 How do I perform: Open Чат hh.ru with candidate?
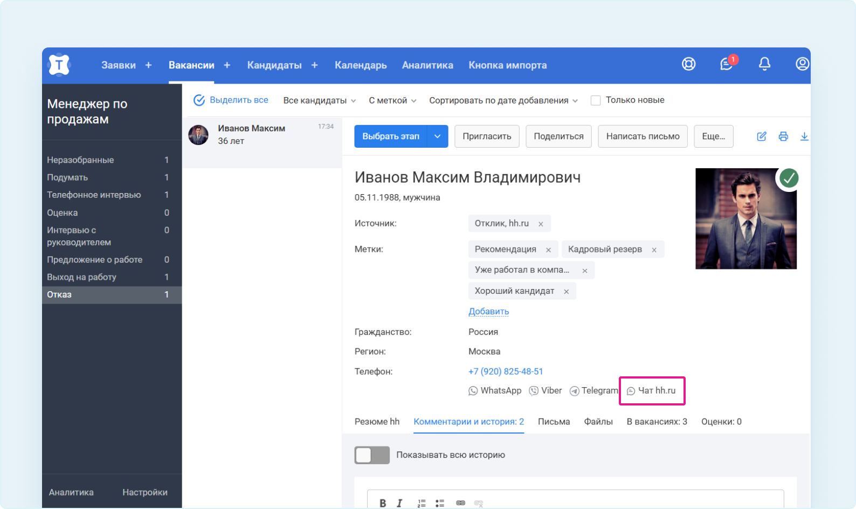click(x=651, y=391)
